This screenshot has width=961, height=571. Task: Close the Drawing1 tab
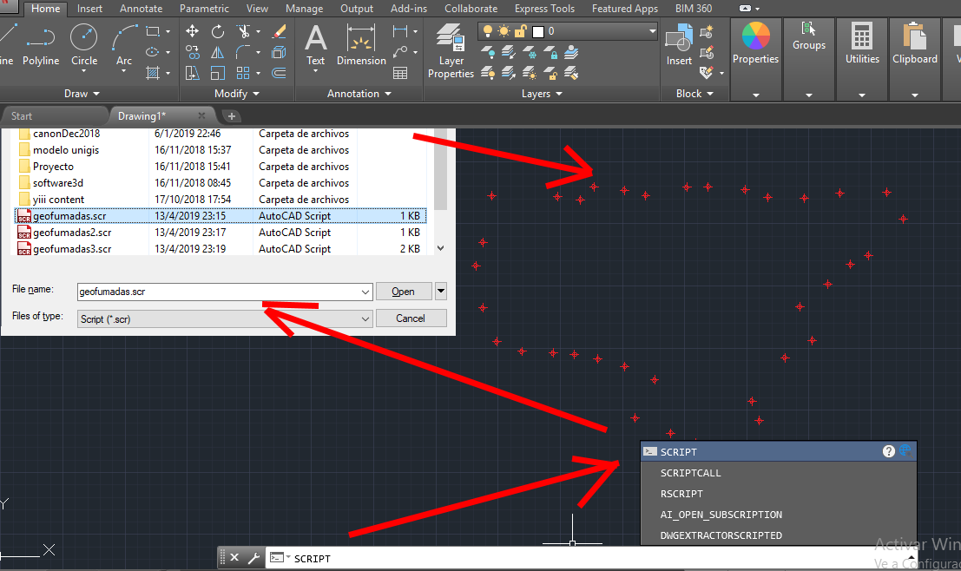(x=201, y=115)
